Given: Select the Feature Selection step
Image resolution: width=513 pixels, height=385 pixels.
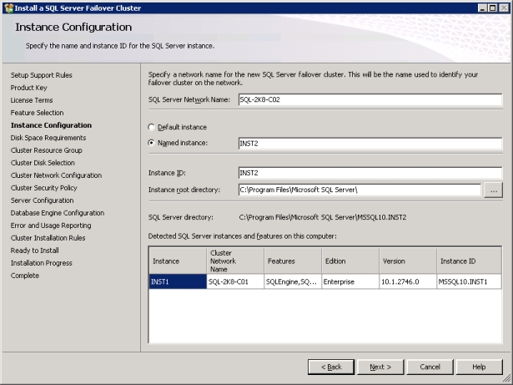Looking at the screenshot, I should pos(37,113).
